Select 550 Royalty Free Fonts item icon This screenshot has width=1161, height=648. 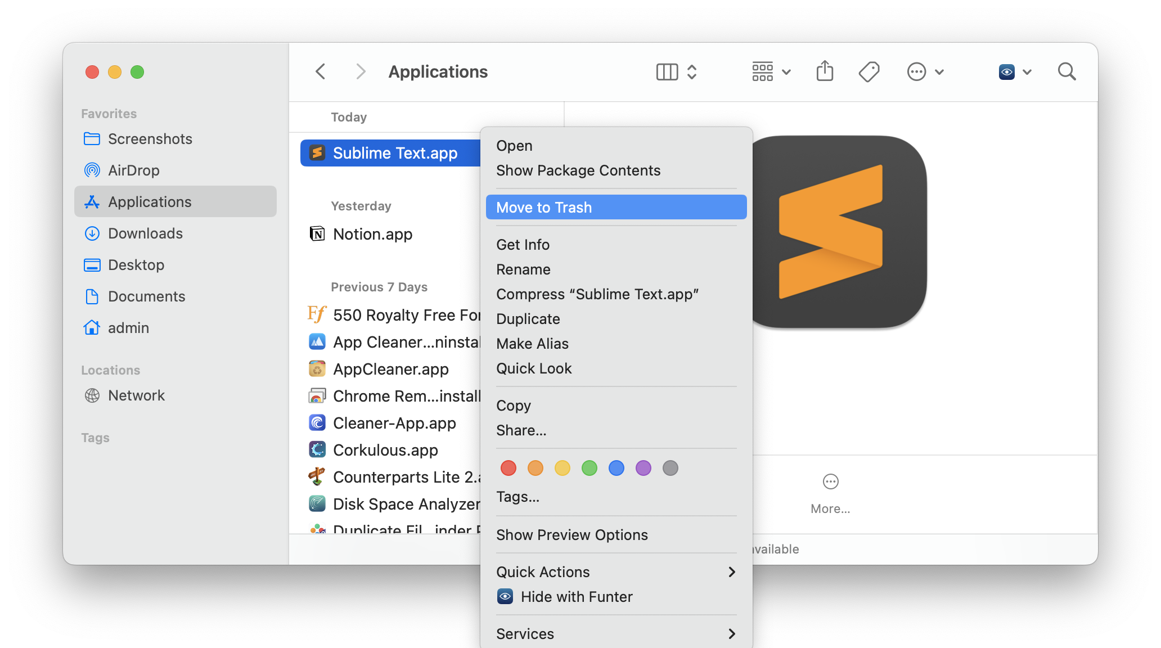click(x=317, y=314)
